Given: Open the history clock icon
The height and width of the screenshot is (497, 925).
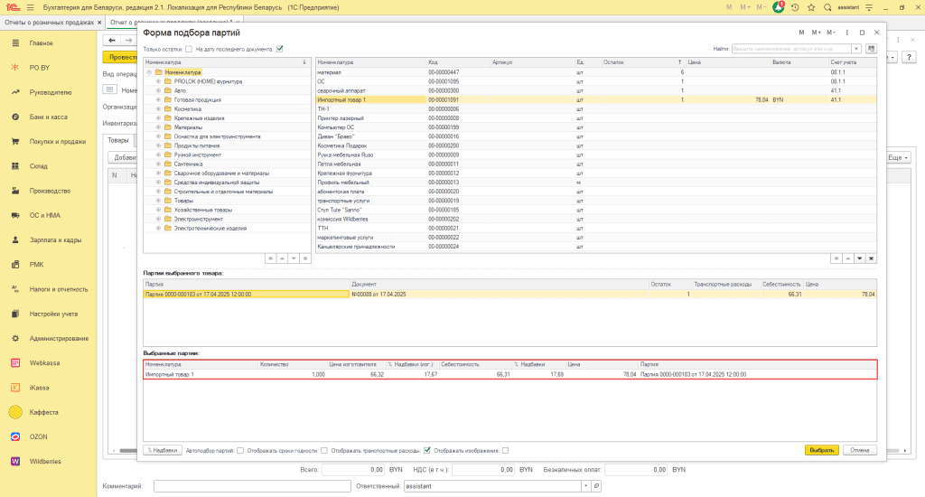Looking at the screenshot, I should click(795, 7).
